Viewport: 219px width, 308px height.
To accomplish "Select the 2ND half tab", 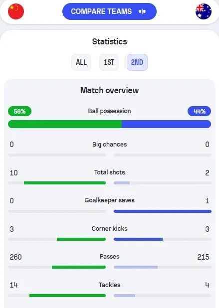I will point(137,62).
